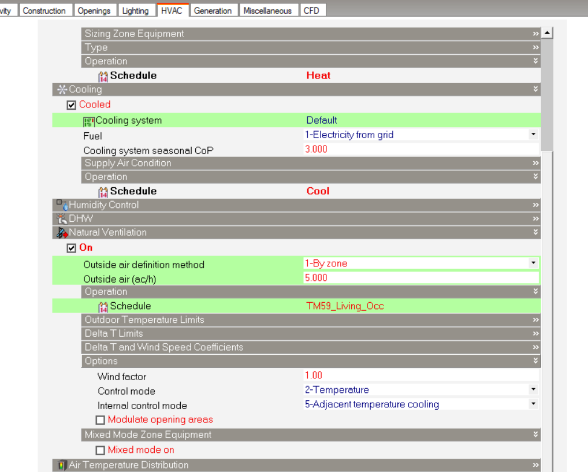The image size is (588, 472).
Task: Click the Cool schedule calendar icon
Action: point(103,192)
